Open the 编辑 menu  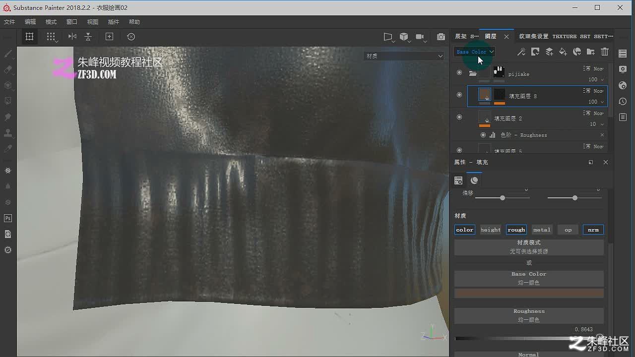30,22
